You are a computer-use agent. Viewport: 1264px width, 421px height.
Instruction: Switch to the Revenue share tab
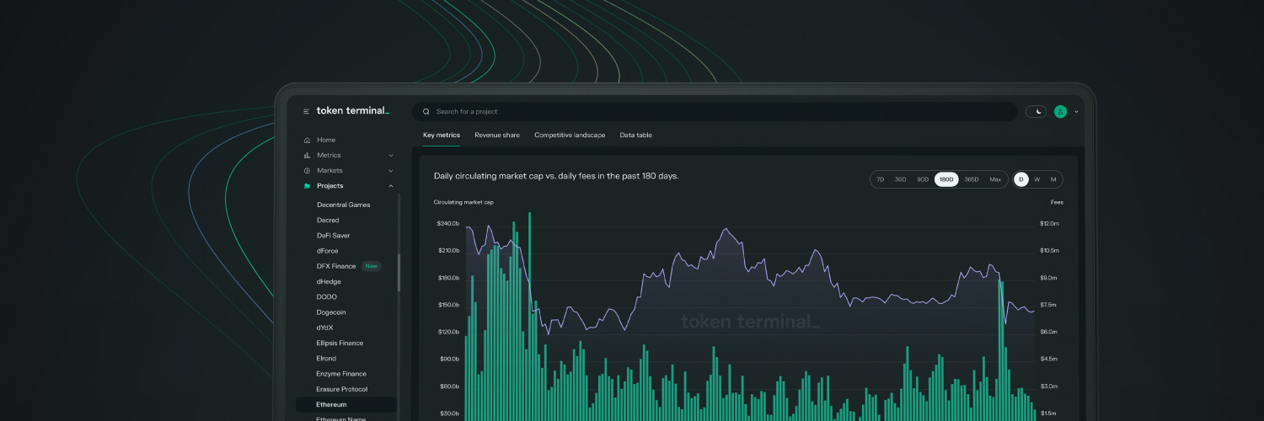point(497,135)
